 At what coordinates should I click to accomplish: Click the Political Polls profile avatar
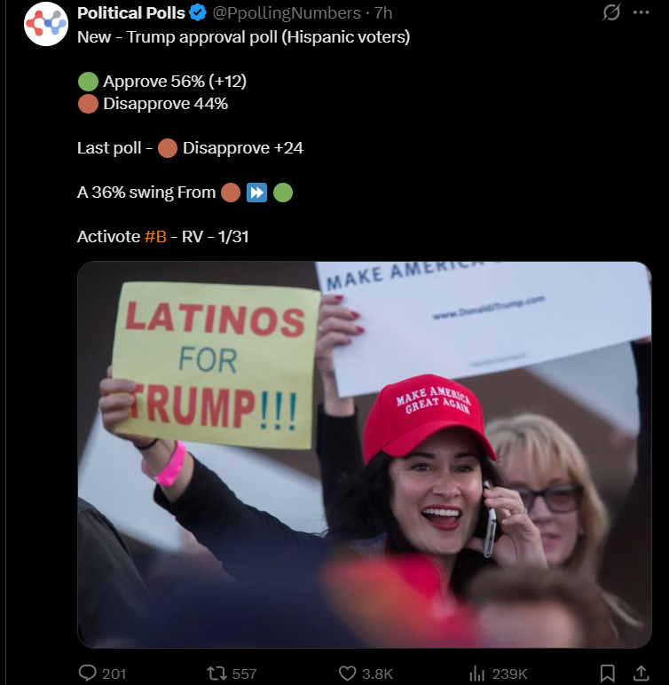[46, 24]
